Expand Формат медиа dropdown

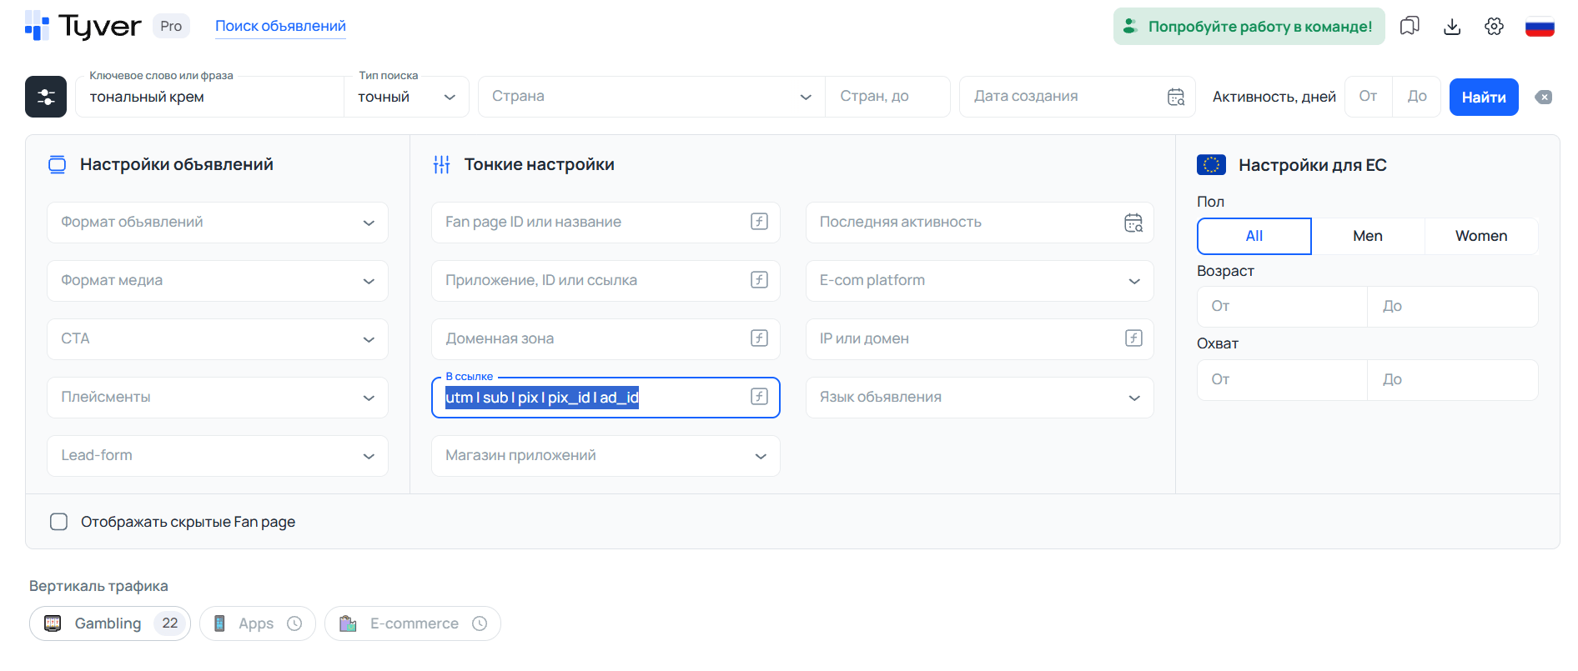pyautogui.click(x=218, y=281)
